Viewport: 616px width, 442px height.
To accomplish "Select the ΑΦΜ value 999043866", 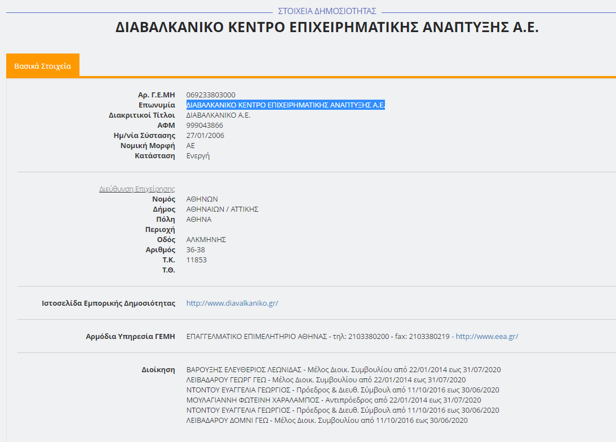I will tap(205, 126).
